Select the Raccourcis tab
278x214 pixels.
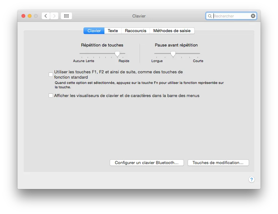tap(136, 31)
